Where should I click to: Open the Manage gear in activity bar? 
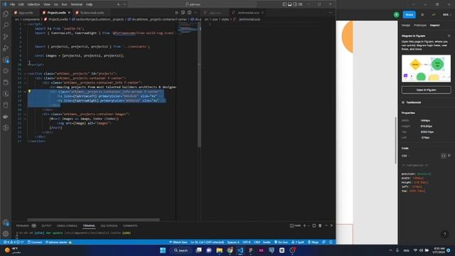click(x=6, y=234)
